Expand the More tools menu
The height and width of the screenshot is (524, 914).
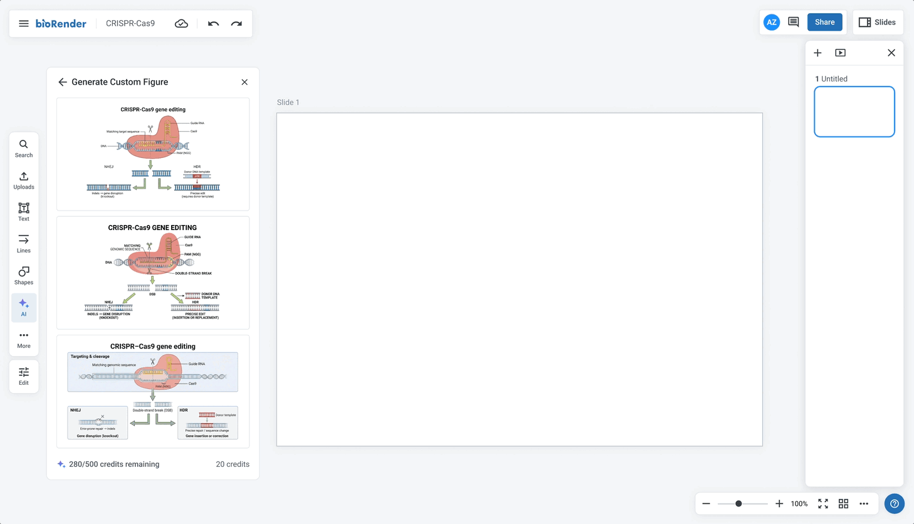[24, 340]
